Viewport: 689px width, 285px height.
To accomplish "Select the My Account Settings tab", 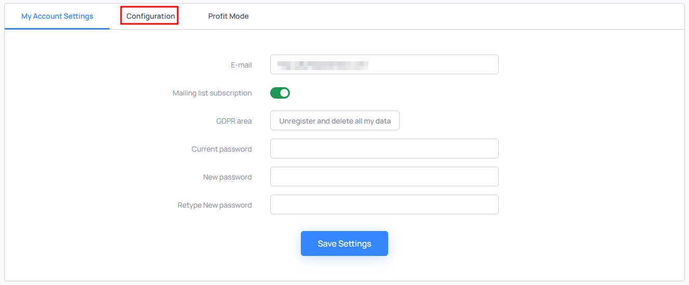I will (57, 16).
